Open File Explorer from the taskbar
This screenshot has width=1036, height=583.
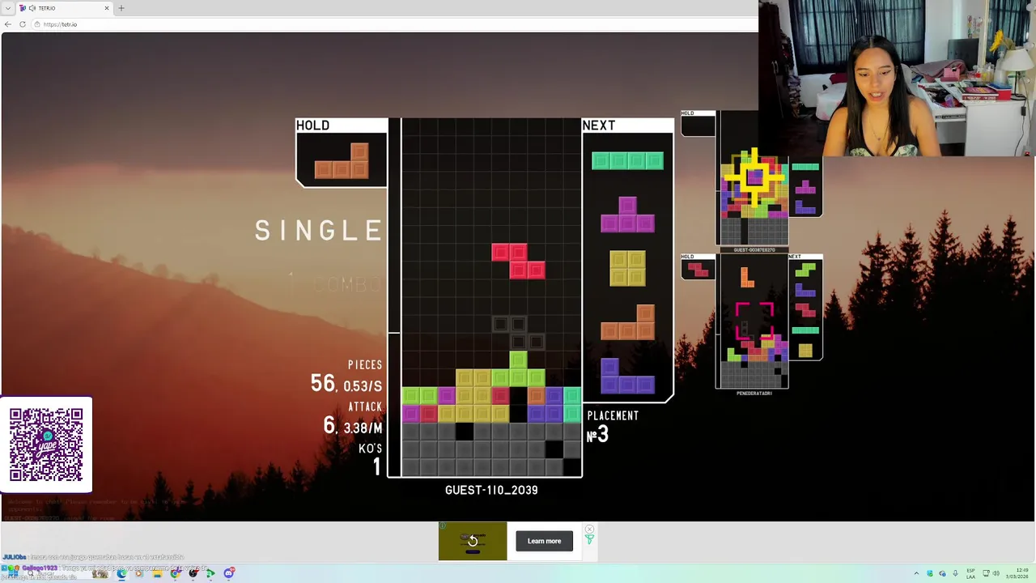[x=157, y=573]
